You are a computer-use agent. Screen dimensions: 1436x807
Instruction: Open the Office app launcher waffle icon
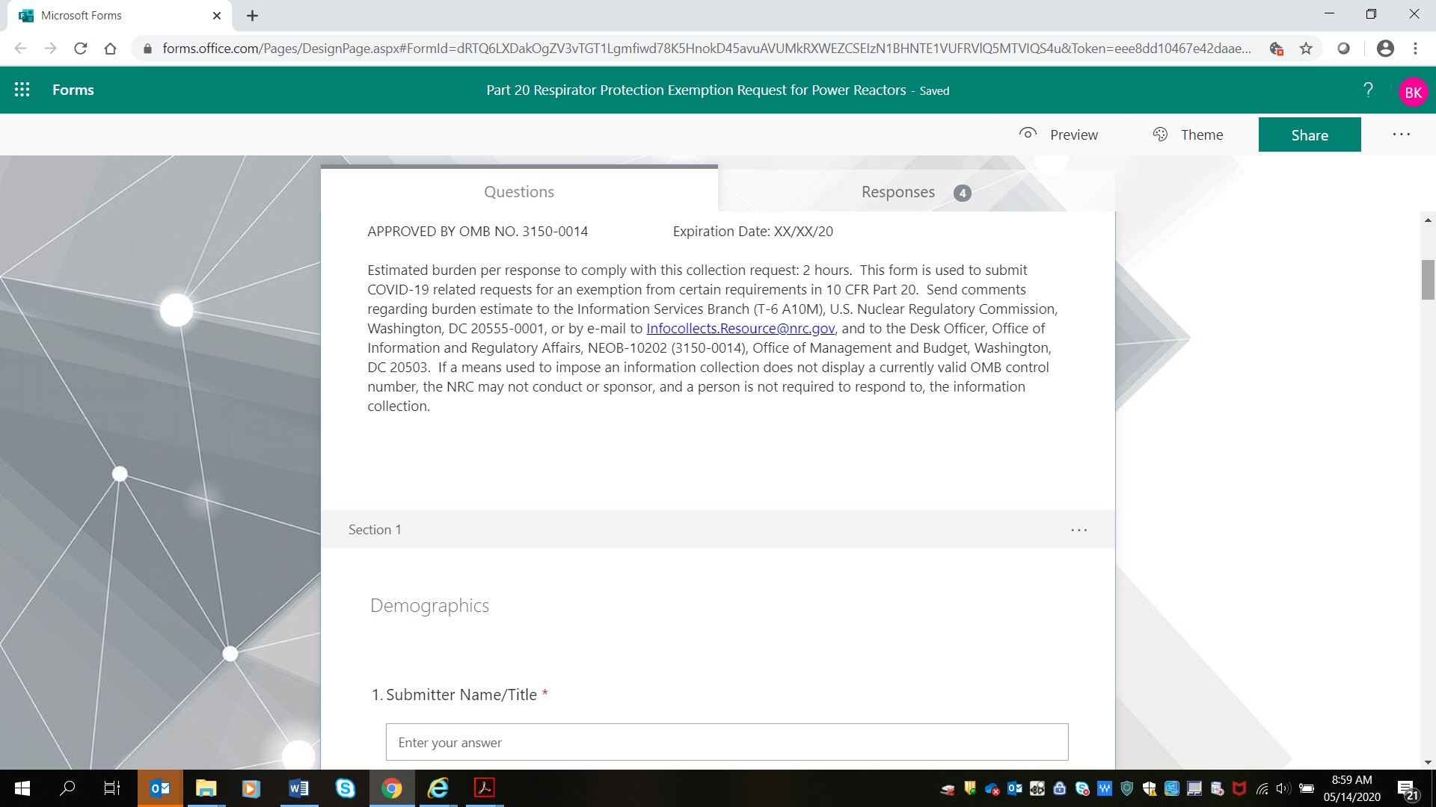pos(22,90)
